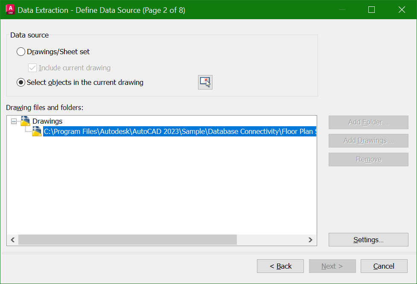417x284 pixels.
Task: Click the horizontal scrollbar right arrow
Action: pyautogui.click(x=311, y=240)
